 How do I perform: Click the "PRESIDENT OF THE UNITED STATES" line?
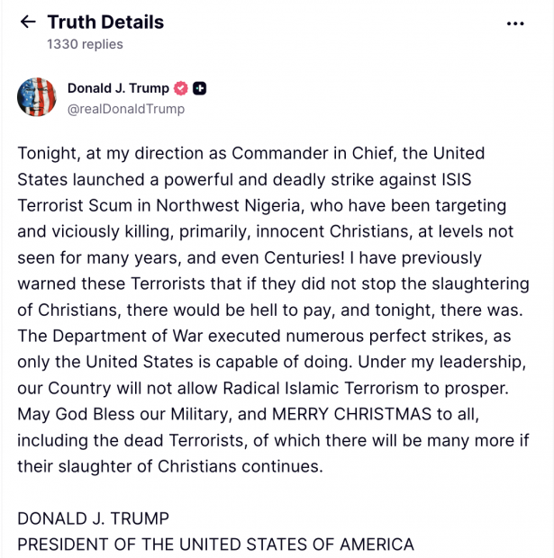[215, 544]
